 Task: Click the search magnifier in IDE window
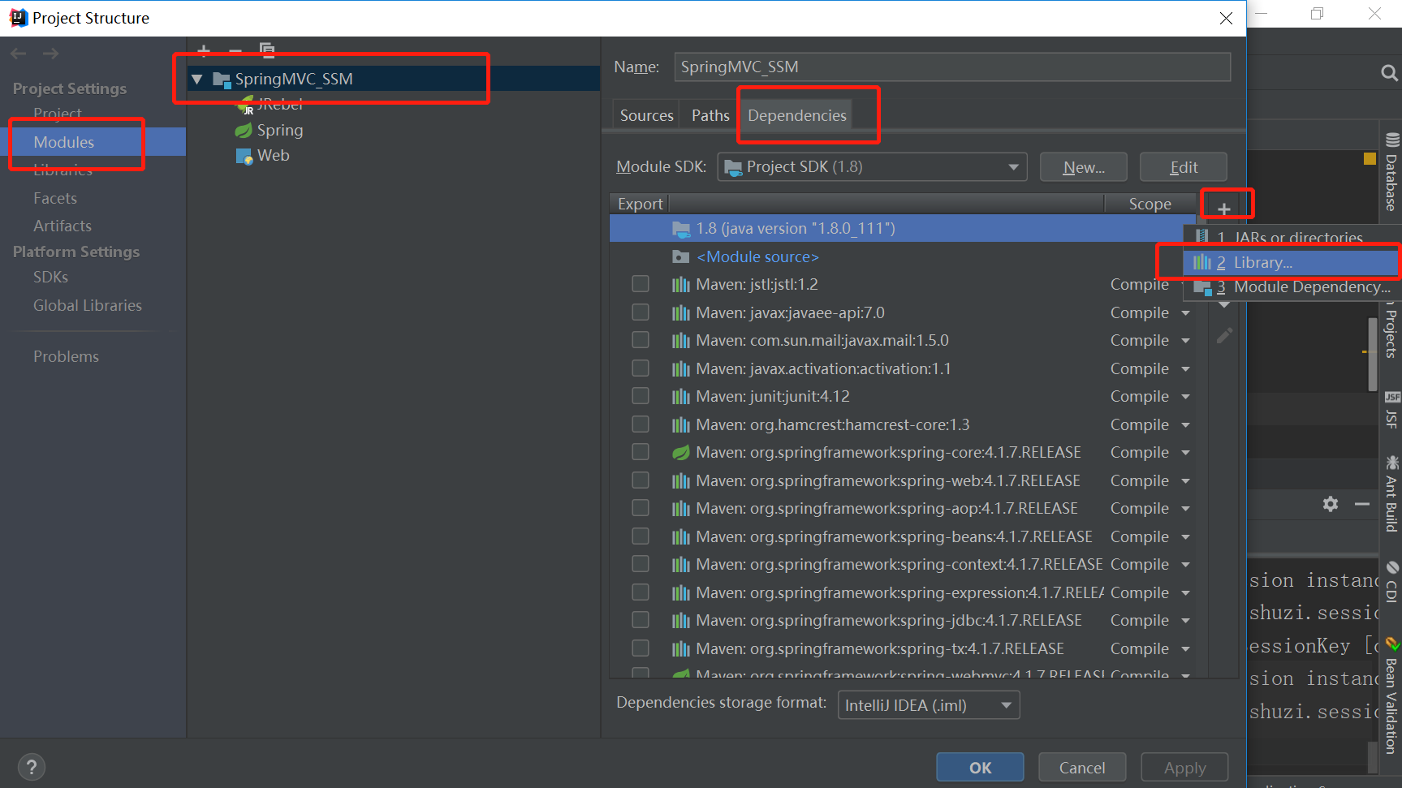point(1389,73)
